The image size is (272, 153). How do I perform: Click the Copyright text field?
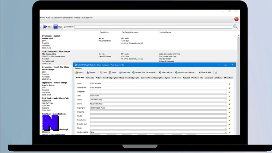point(158,108)
